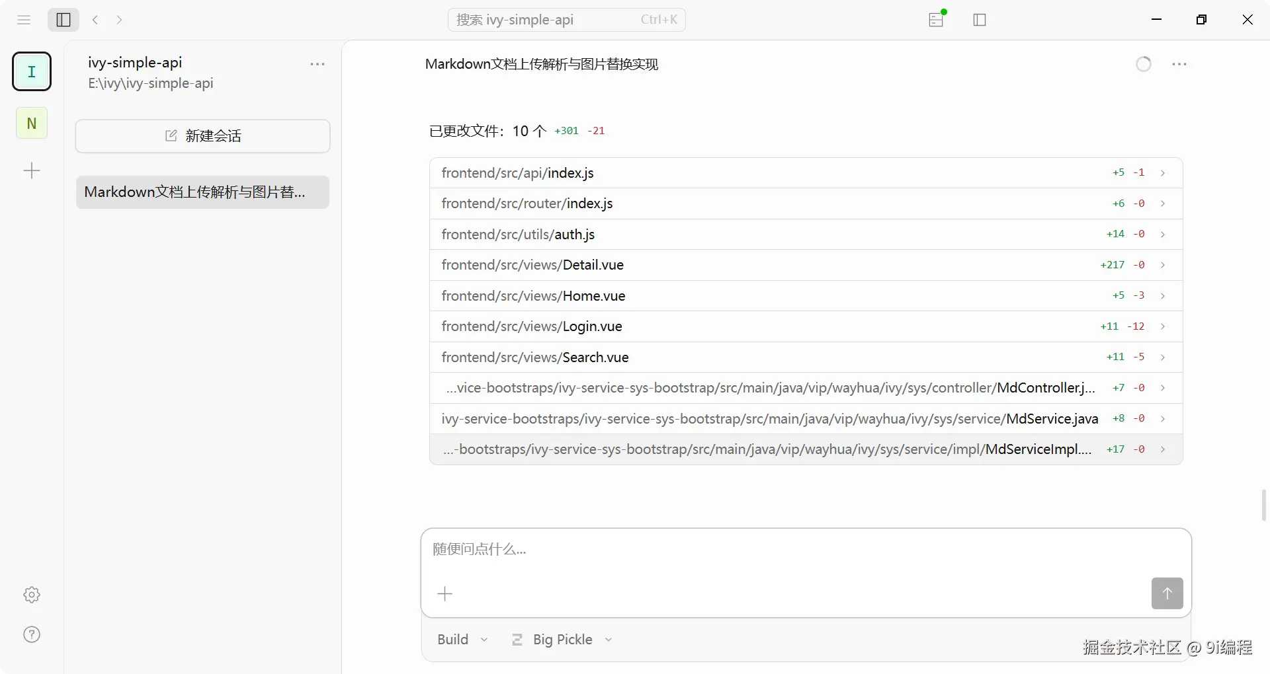Screen dimensions: 1270x674
Task: Expand the Home.vue changed file row
Action: pyautogui.click(x=806, y=296)
